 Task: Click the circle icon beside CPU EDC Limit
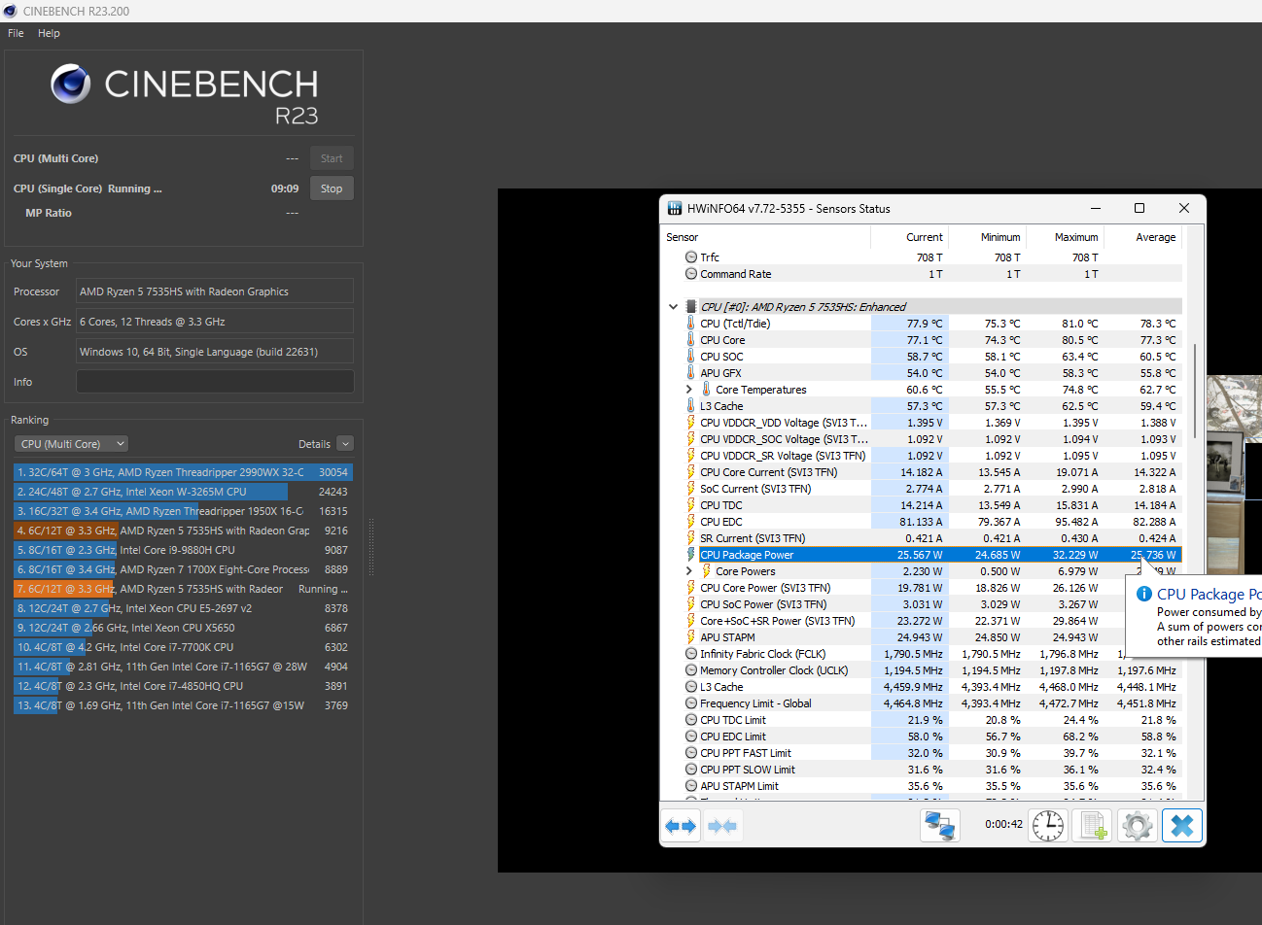[691, 737]
